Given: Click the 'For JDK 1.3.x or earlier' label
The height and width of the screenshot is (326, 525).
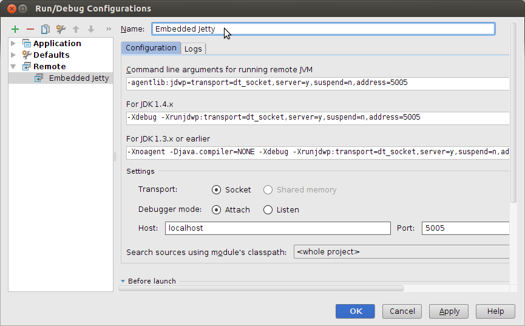Looking at the screenshot, I should (x=168, y=138).
